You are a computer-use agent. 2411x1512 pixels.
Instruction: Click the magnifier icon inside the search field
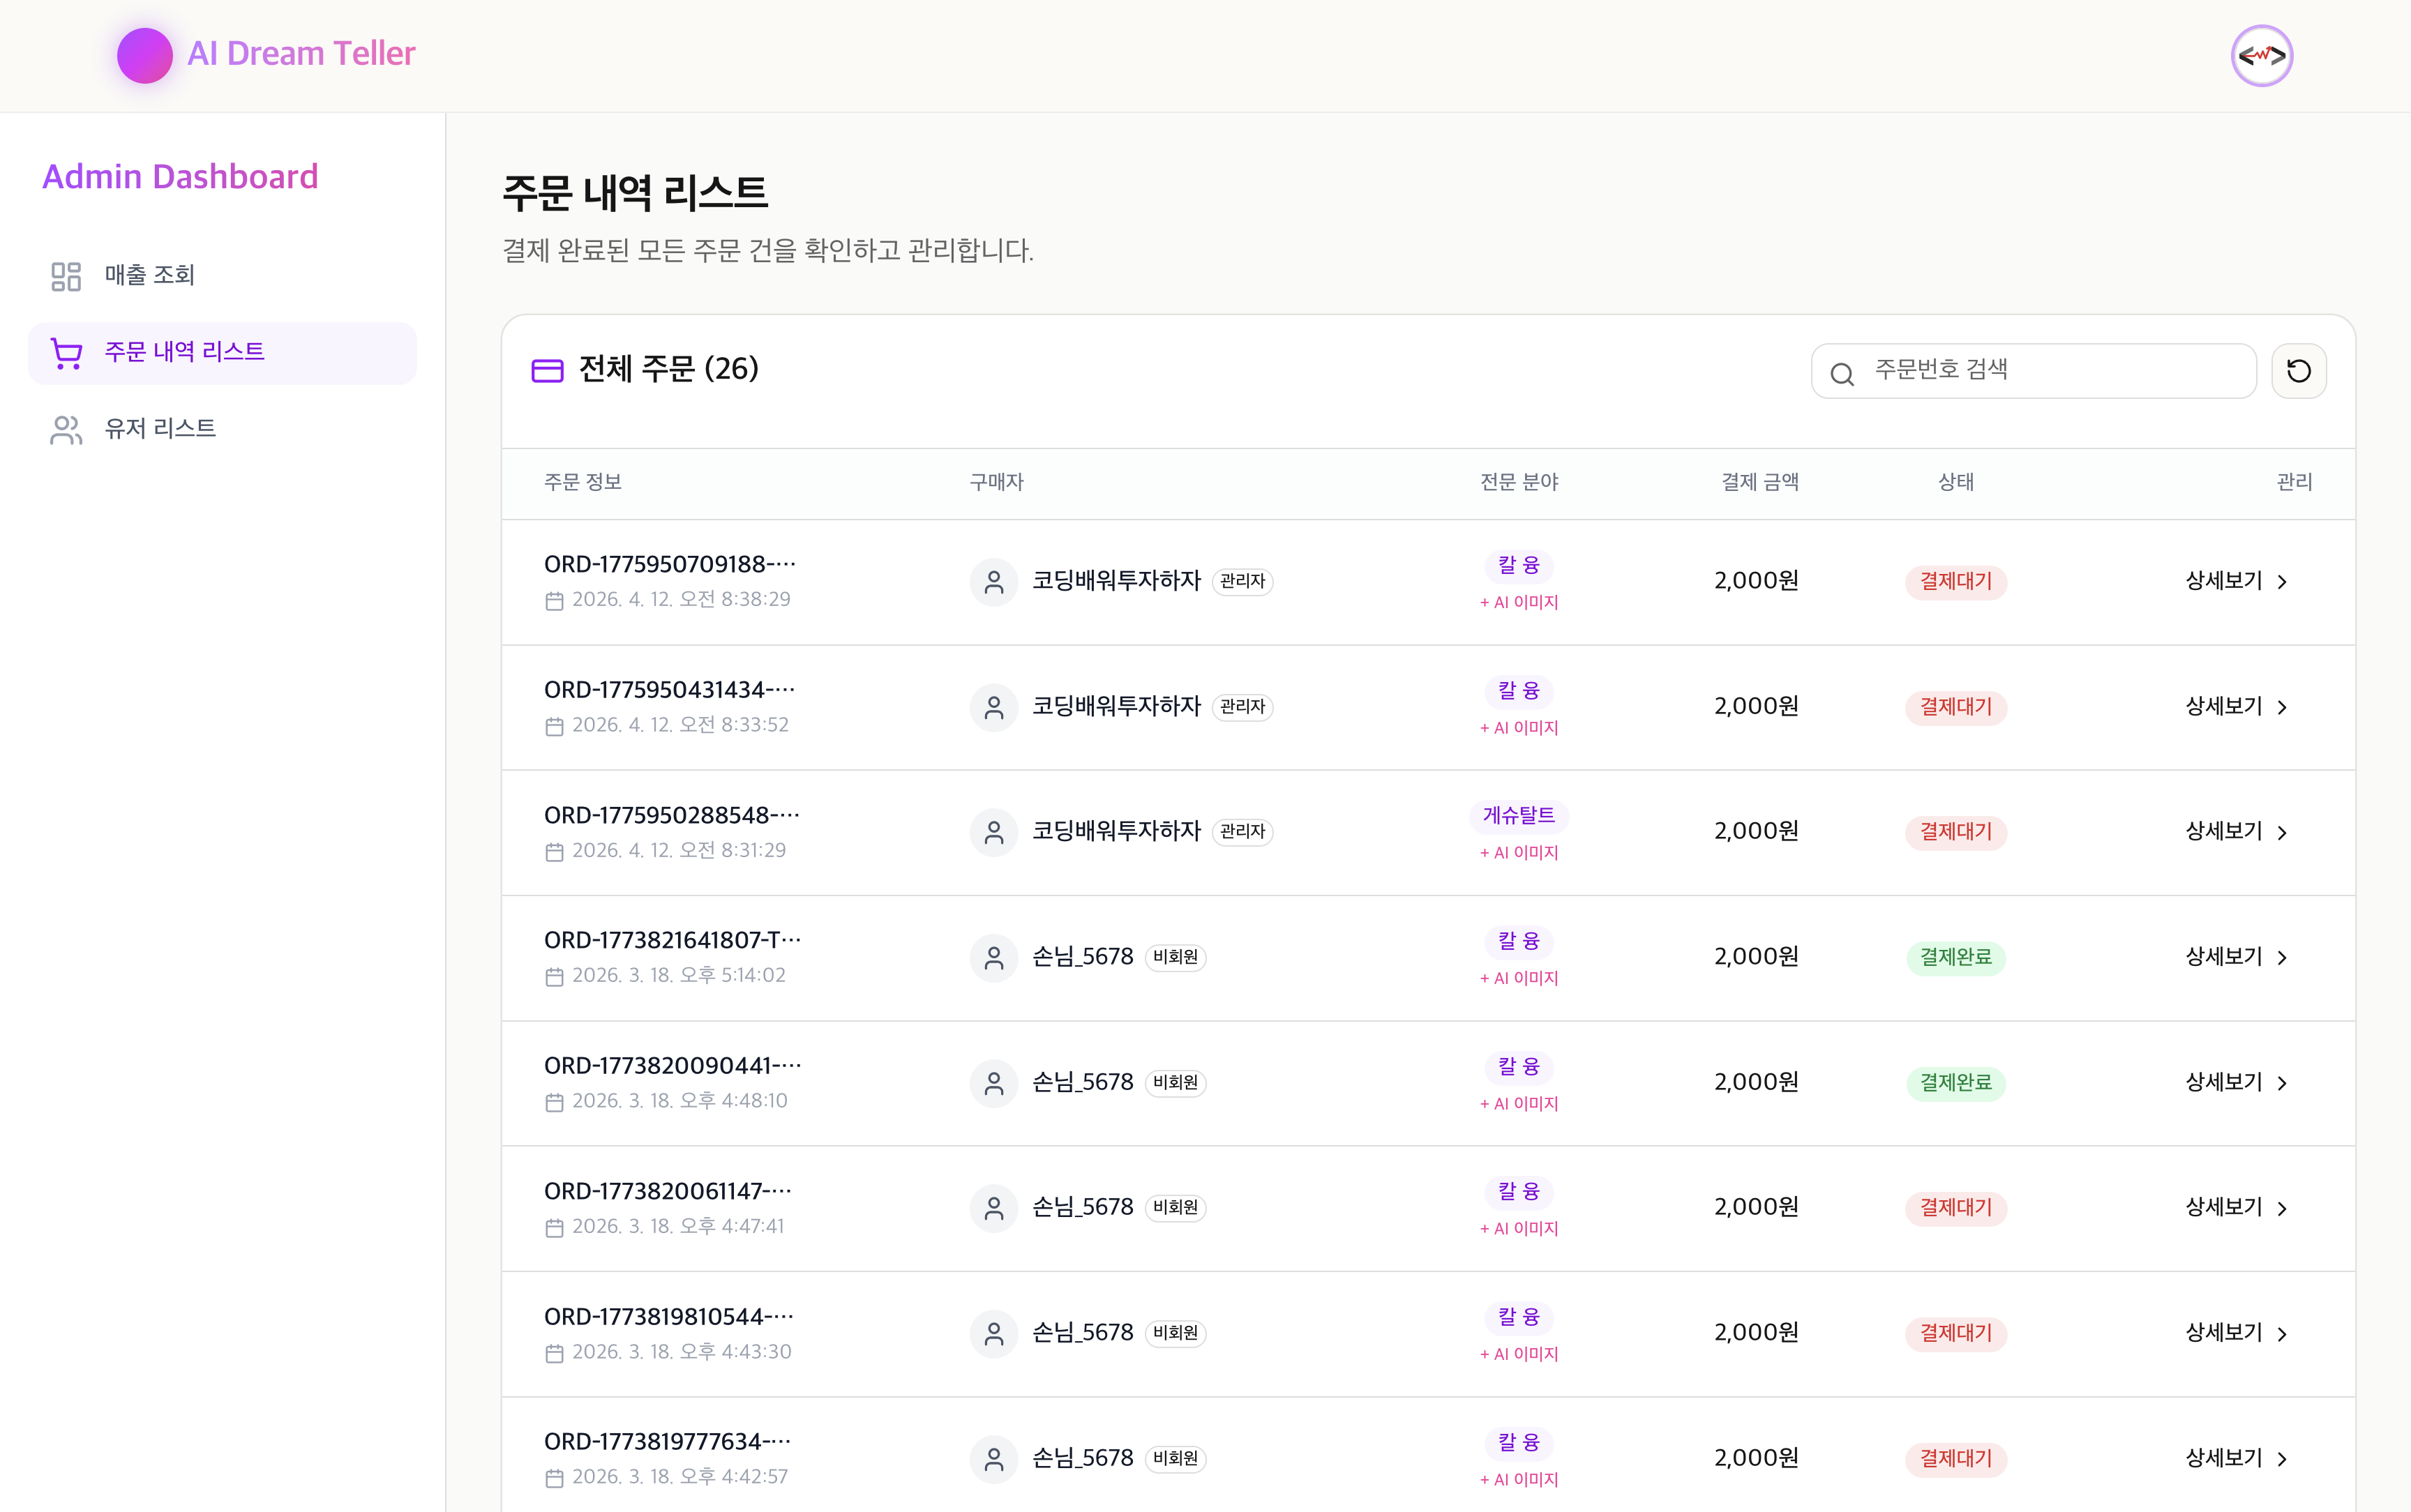pyautogui.click(x=1843, y=373)
